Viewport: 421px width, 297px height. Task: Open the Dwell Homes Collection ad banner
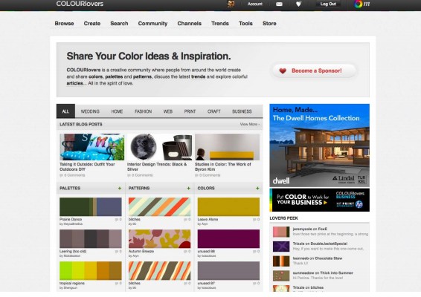[x=320, y=146]
